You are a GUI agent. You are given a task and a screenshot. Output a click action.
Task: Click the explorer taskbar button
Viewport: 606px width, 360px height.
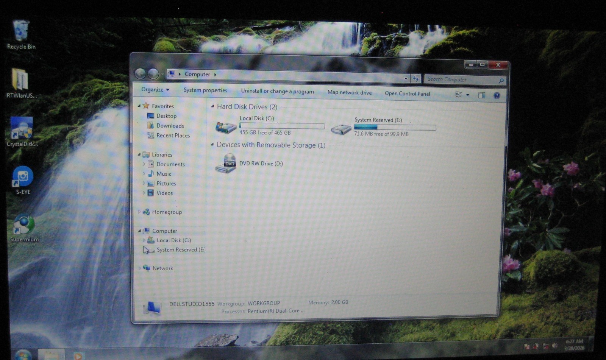point(52,355)
